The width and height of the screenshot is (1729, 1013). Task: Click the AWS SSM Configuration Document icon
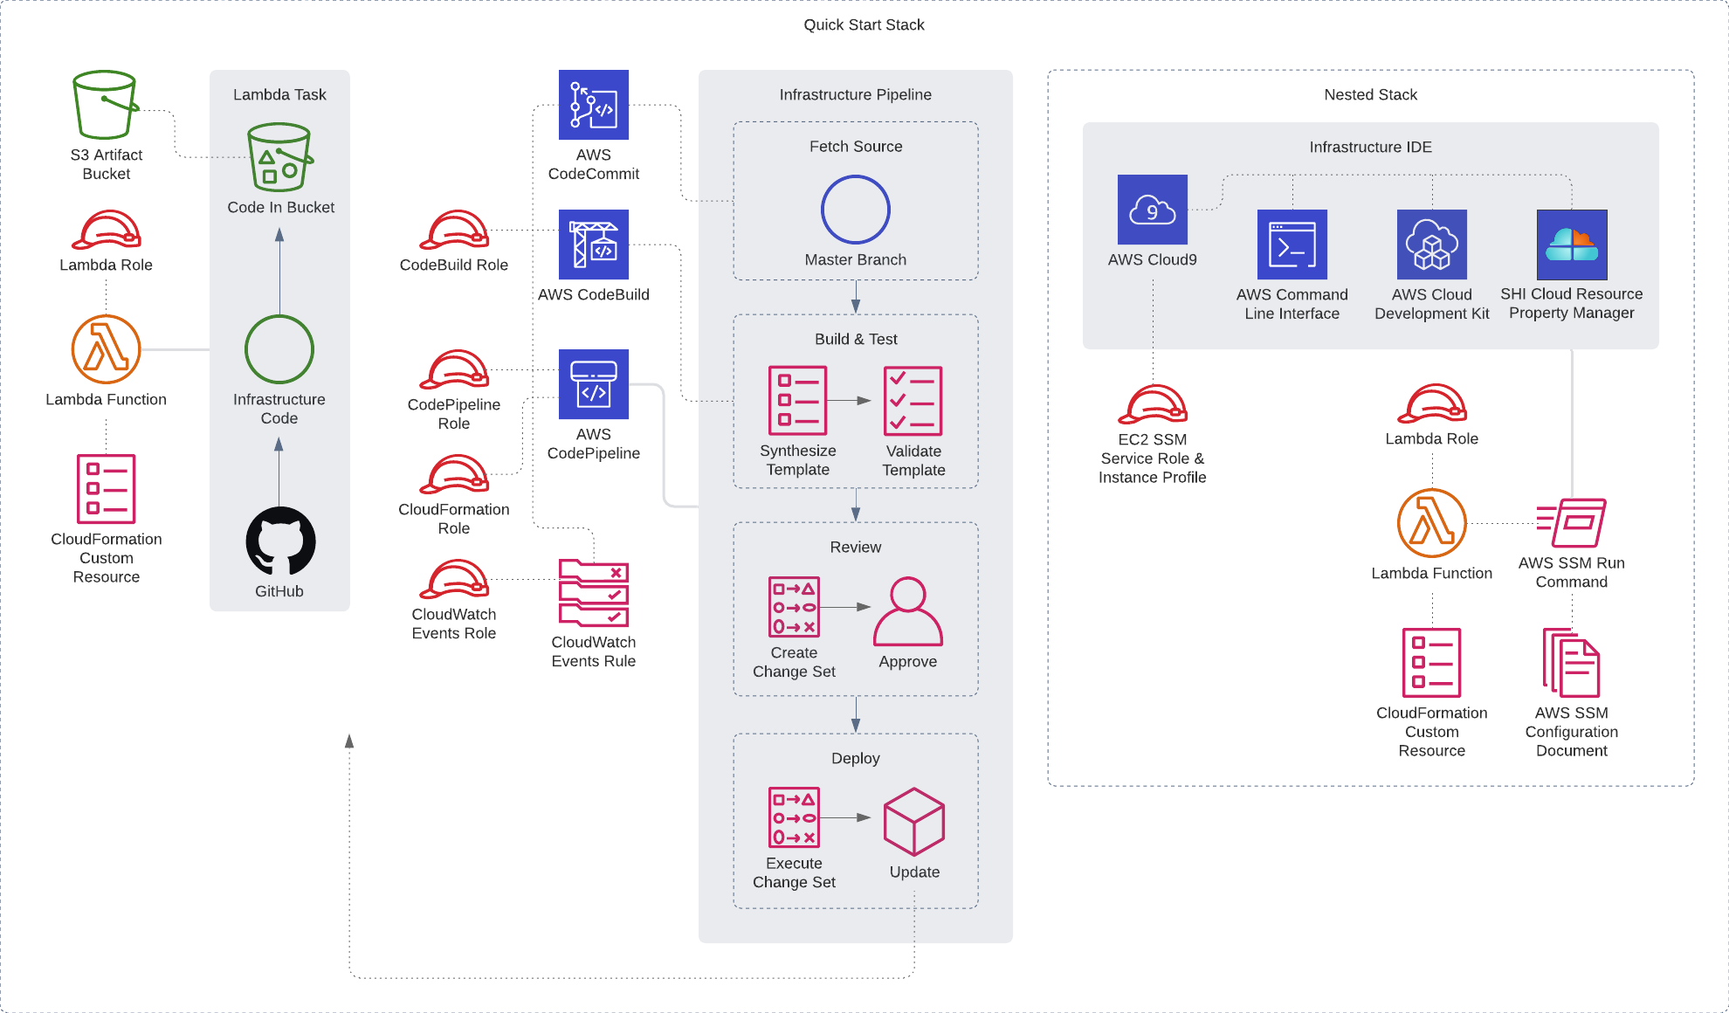(1572, 663)
